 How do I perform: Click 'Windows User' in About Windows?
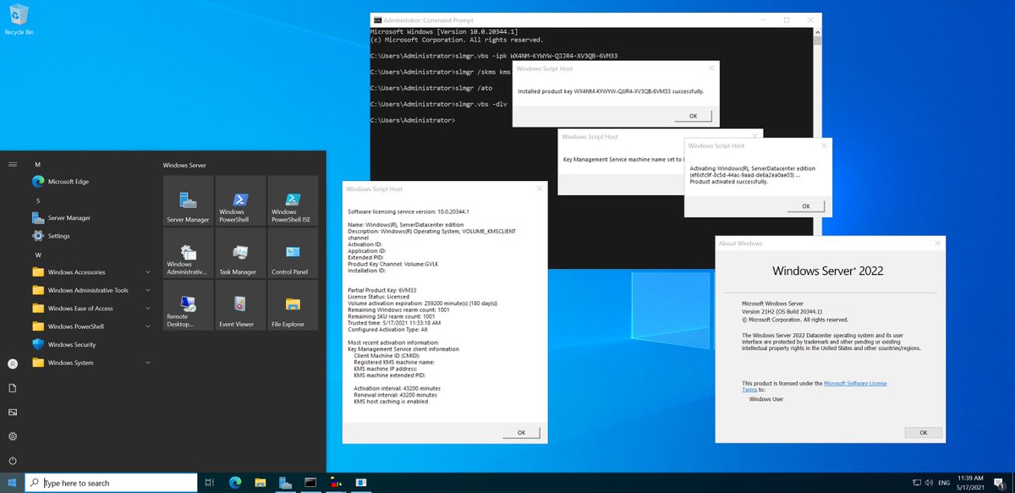(x=766, y=398)
